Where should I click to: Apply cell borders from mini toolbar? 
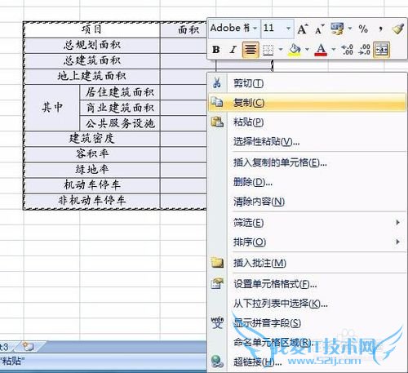(x=268, y=50)
